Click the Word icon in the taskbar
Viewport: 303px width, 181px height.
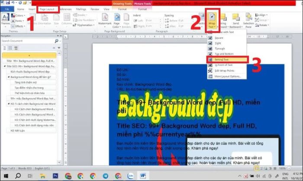click(143, 176)
